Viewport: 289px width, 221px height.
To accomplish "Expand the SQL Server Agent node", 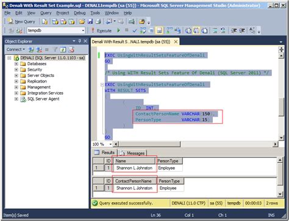I will click(x=16, y=99).
